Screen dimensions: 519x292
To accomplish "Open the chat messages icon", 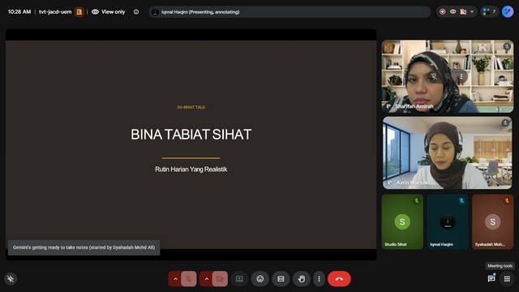I will tap(491, 278).
